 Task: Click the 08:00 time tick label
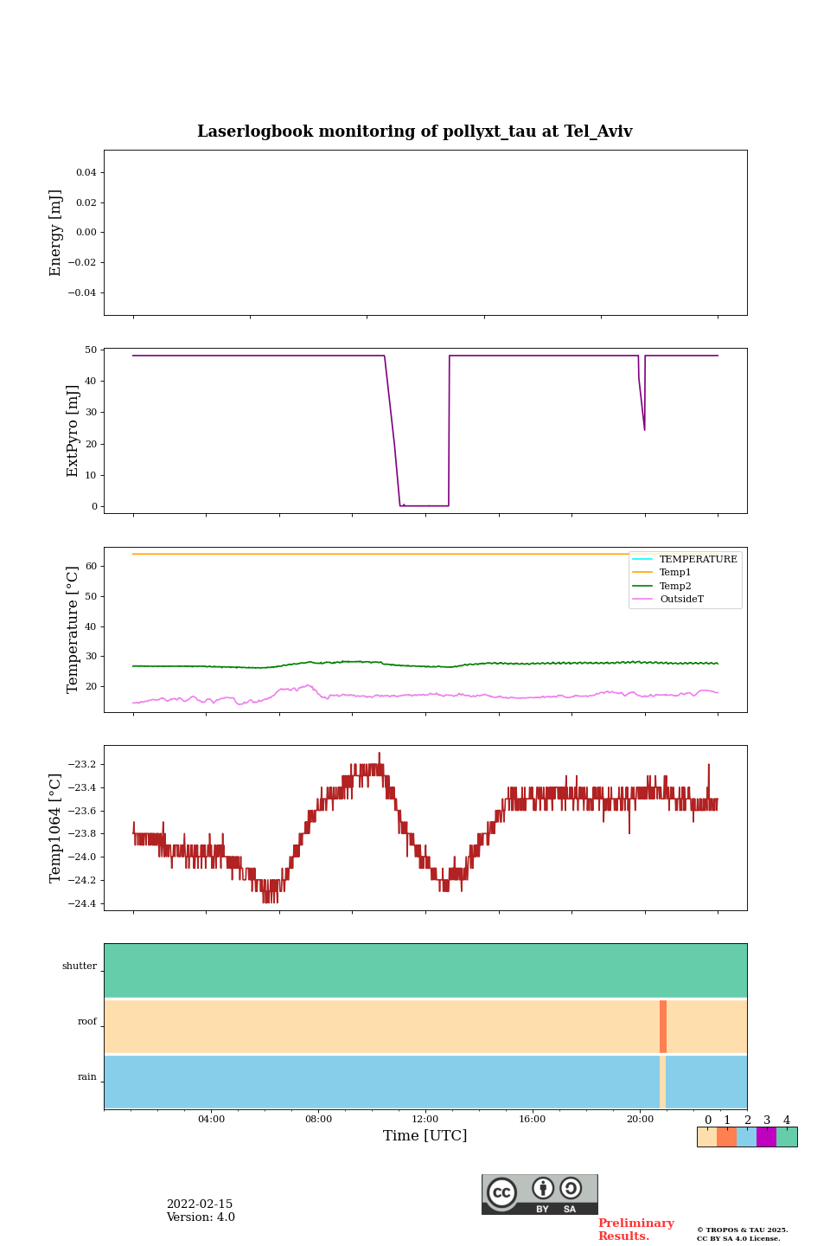point(318,1119)
